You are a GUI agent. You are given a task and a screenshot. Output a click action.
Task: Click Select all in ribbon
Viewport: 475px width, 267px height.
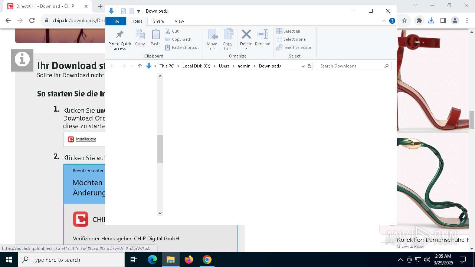click(288, 31)
